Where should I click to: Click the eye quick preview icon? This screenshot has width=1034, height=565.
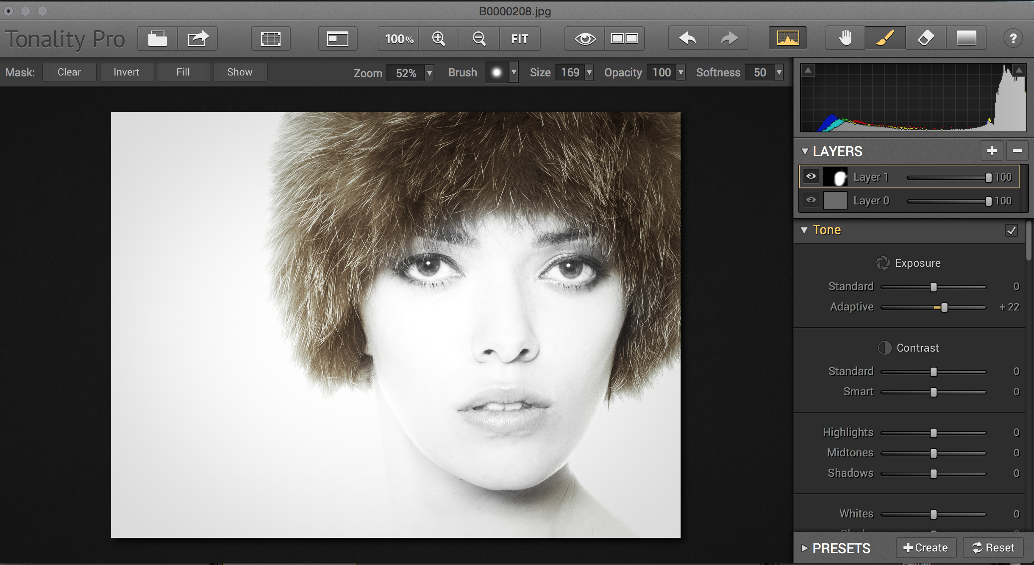(585, 39)
